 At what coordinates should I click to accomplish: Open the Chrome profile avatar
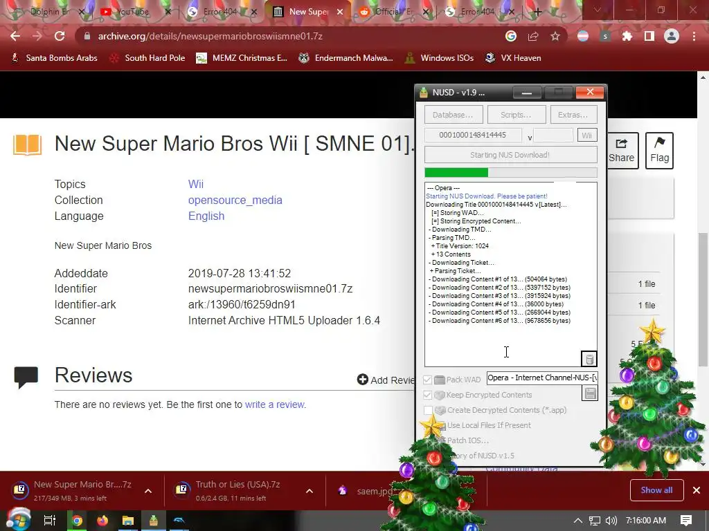[x=672, y=36]
